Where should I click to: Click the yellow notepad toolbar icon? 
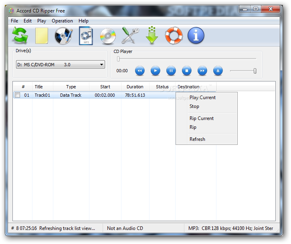click(42, 36)
